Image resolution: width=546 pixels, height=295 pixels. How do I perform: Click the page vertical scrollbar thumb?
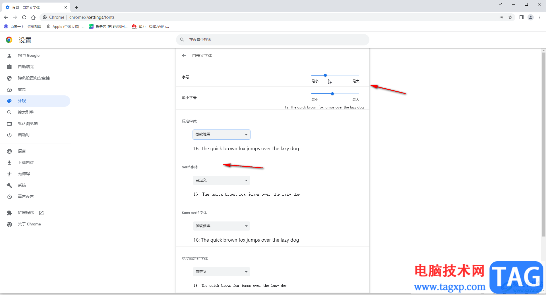click(x=543, y=144)
